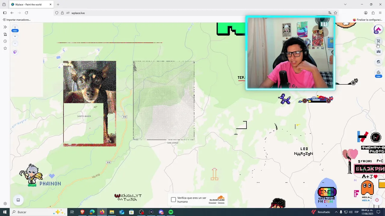The height and width of the screenshot is (216, 385).
Task: Click the Cloudflare 'Privacidad' link
Action: [212, 203]
